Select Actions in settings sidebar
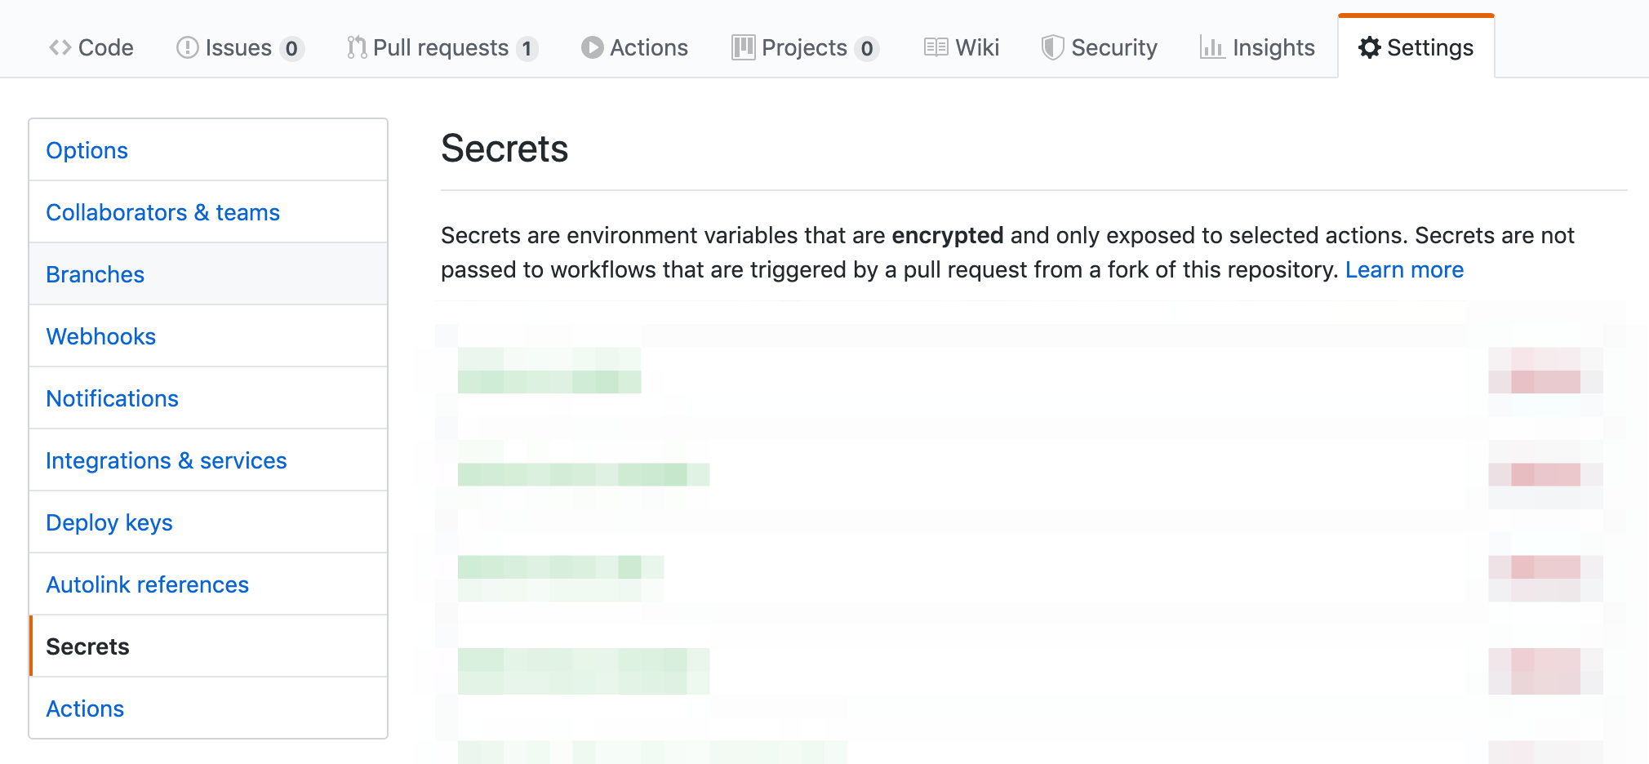The height and width of the screenshot is (764, 1649). [x=85, y=708]
